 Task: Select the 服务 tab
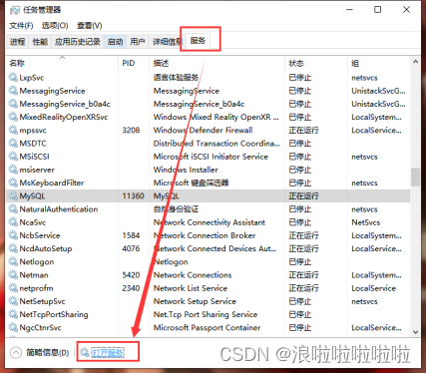point(198,41)
